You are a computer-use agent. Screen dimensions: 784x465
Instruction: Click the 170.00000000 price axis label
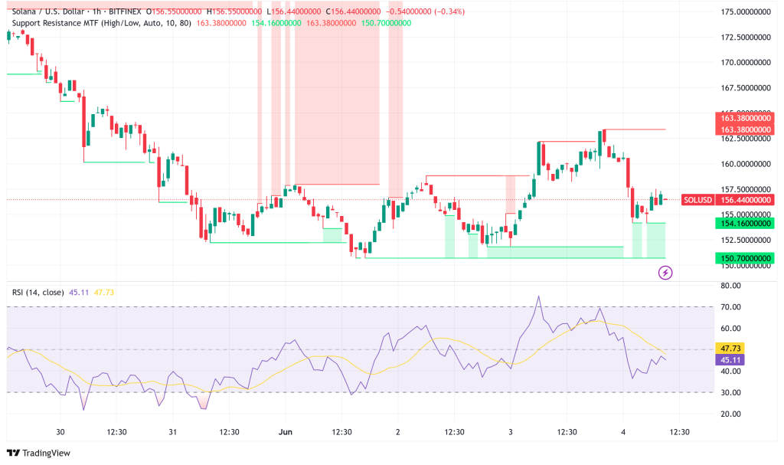coord(746,63)
